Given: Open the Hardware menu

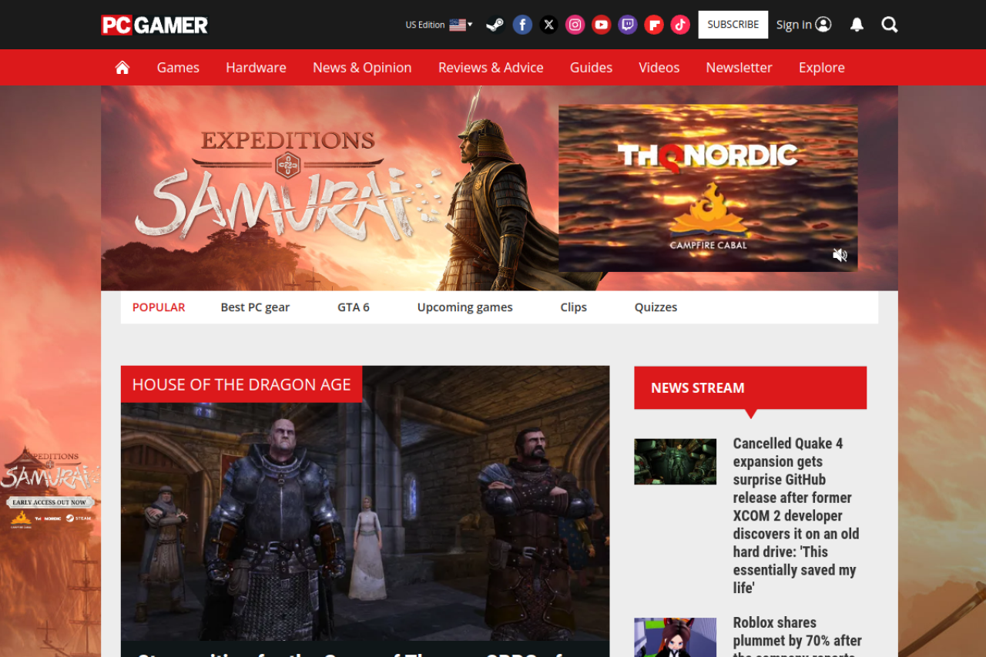Looking at the screenshot, I should click(256, 68).
